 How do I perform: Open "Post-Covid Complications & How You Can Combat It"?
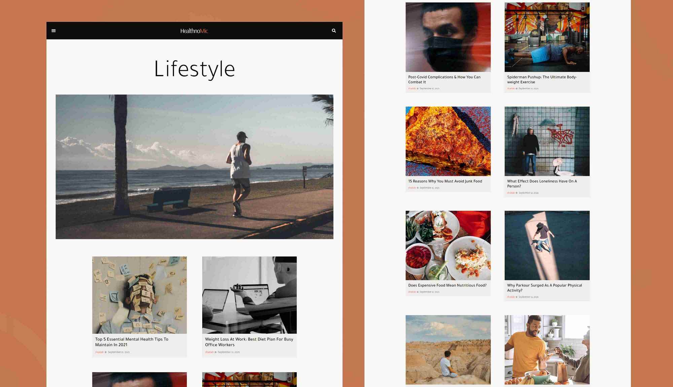[x=445, y=79]
